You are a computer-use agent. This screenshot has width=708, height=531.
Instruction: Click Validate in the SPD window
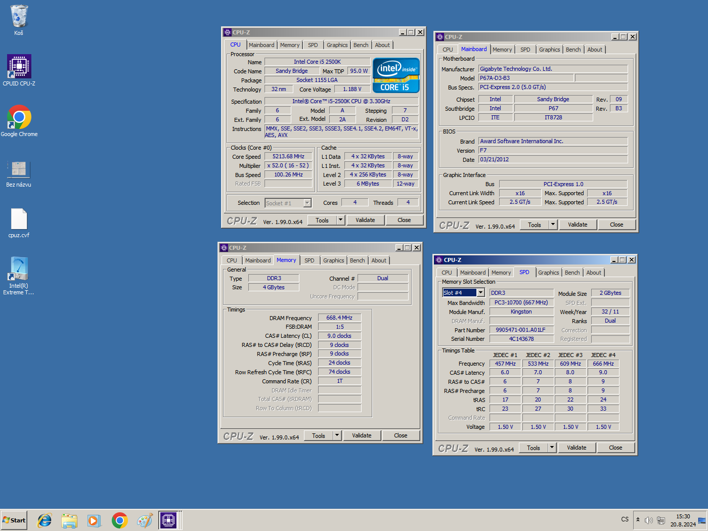coord(577,448)
